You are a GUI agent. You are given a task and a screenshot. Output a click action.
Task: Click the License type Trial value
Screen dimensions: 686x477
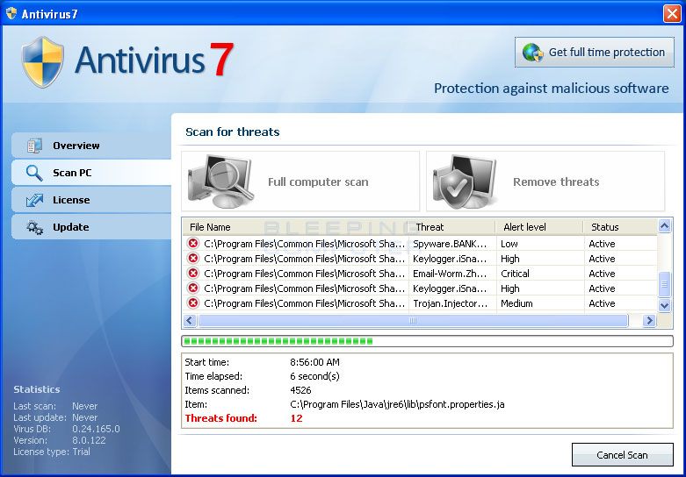click(x=81, y=452)
